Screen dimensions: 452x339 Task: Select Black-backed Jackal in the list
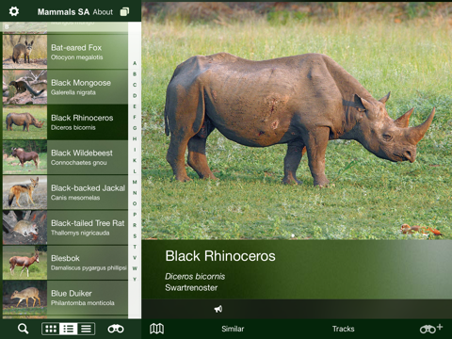(x=65, y=192)
